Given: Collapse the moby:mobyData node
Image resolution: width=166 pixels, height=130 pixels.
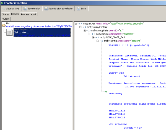Looking at the screenshot, I should (85, 30).
